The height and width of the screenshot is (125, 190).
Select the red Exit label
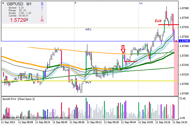pos(158,21)
